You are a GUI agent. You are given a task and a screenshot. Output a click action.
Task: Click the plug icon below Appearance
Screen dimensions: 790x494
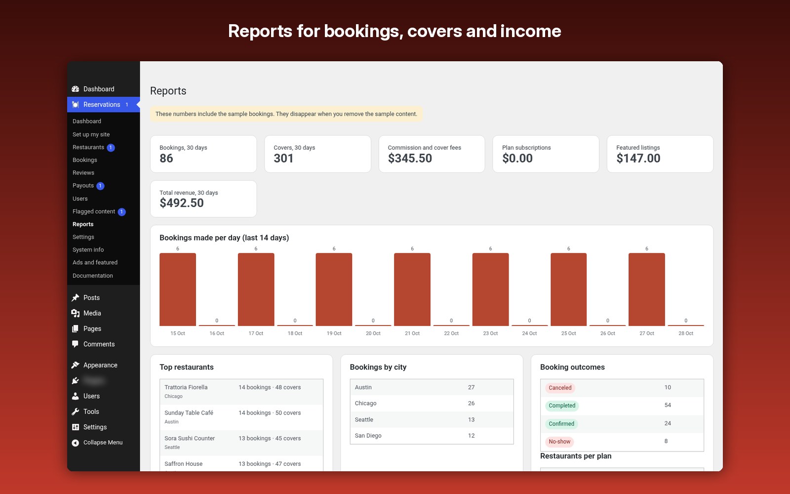pos(76,381)
